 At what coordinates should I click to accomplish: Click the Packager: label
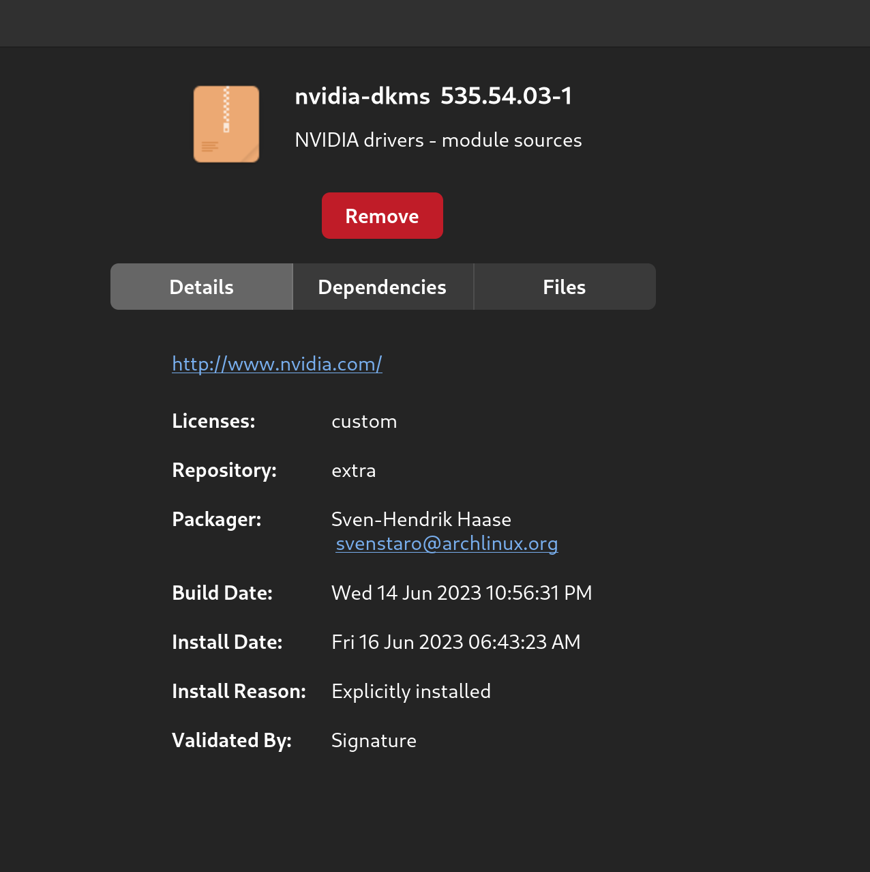tap(217, 519)
